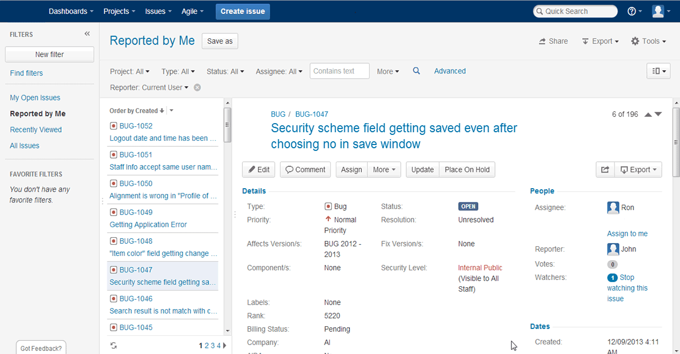Open the layout view switcher dropdown
Image resolution: width=680 pixels, height=354 pixels.
point(658,71)
